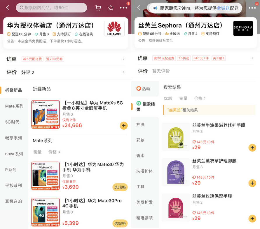Select the P系列 category
Viewport: 260px width, 229px height.
(11, 170)
